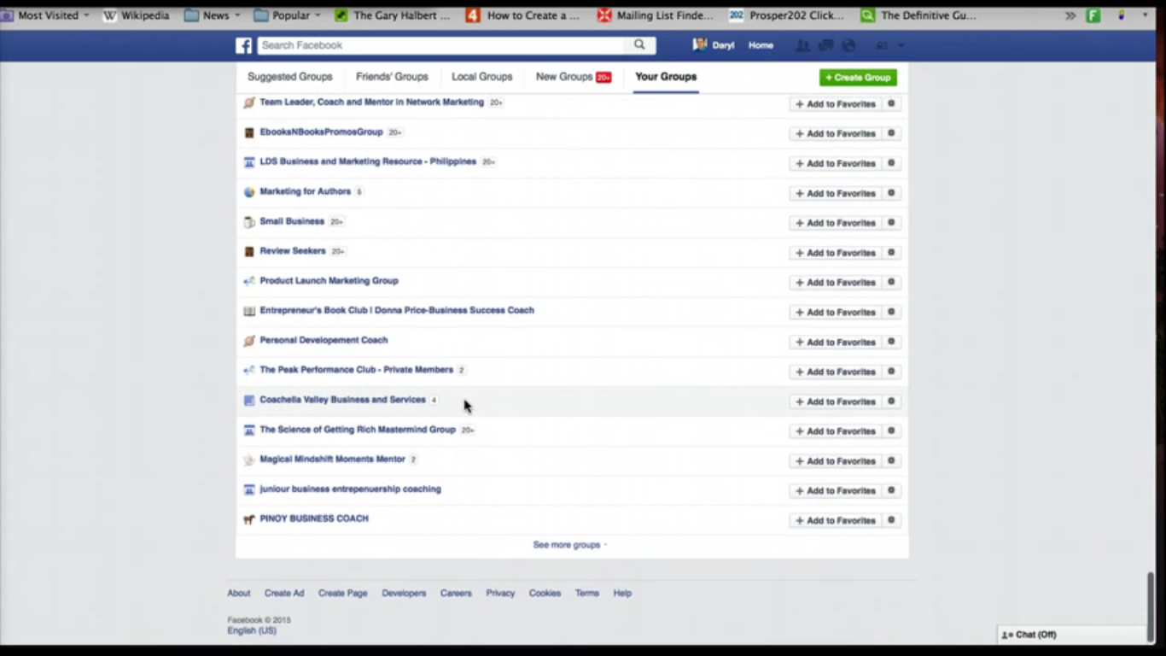Click the Facebook logo icon
The image size is (1166, 656).
244,45
